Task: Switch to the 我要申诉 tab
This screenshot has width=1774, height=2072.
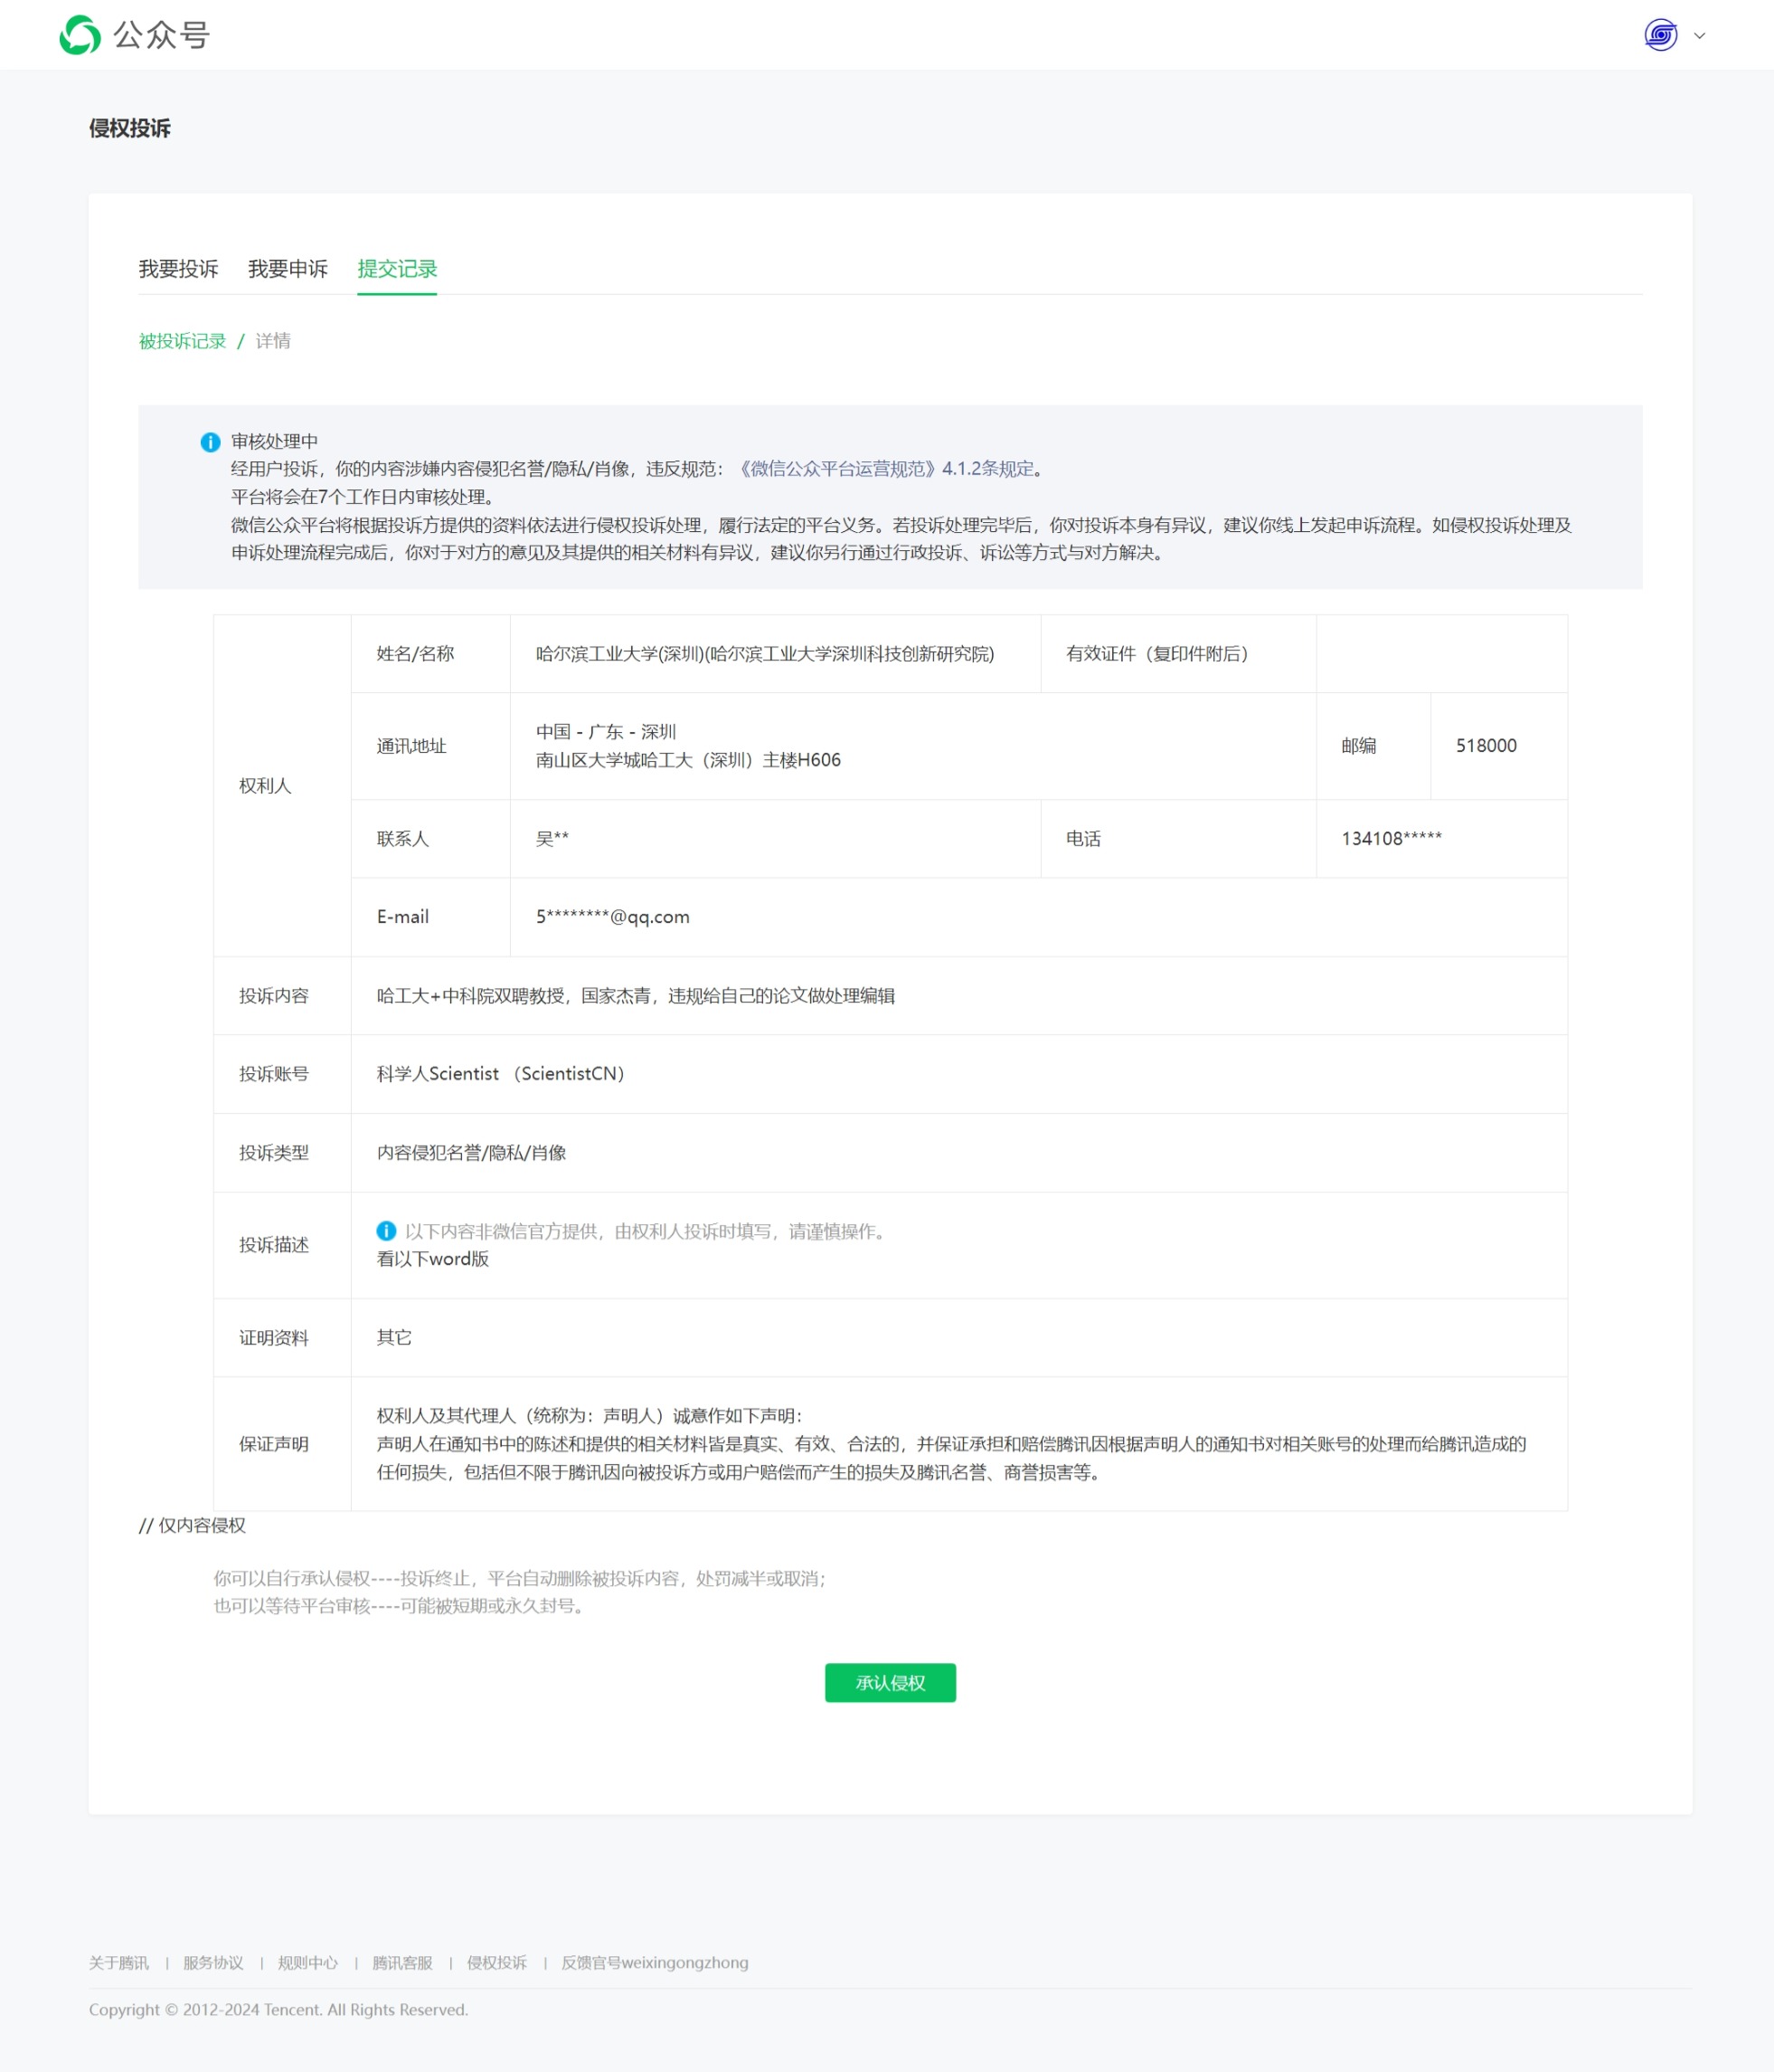Action: tap(288, 269)
